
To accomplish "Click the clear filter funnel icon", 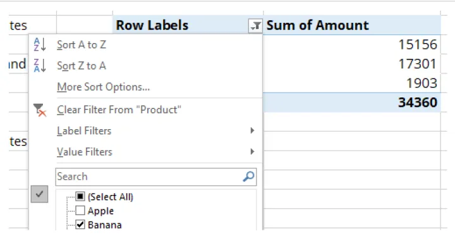I will (39, 110).
